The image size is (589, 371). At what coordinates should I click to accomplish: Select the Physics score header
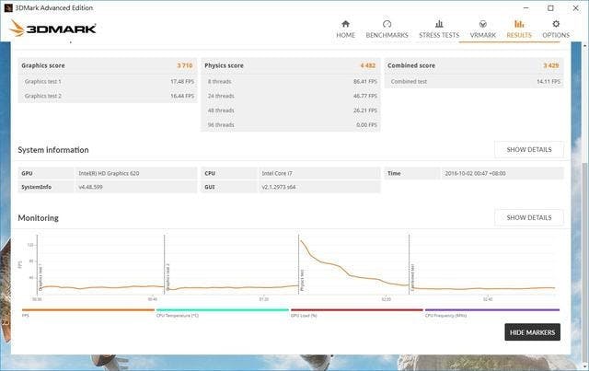point(225,65)
